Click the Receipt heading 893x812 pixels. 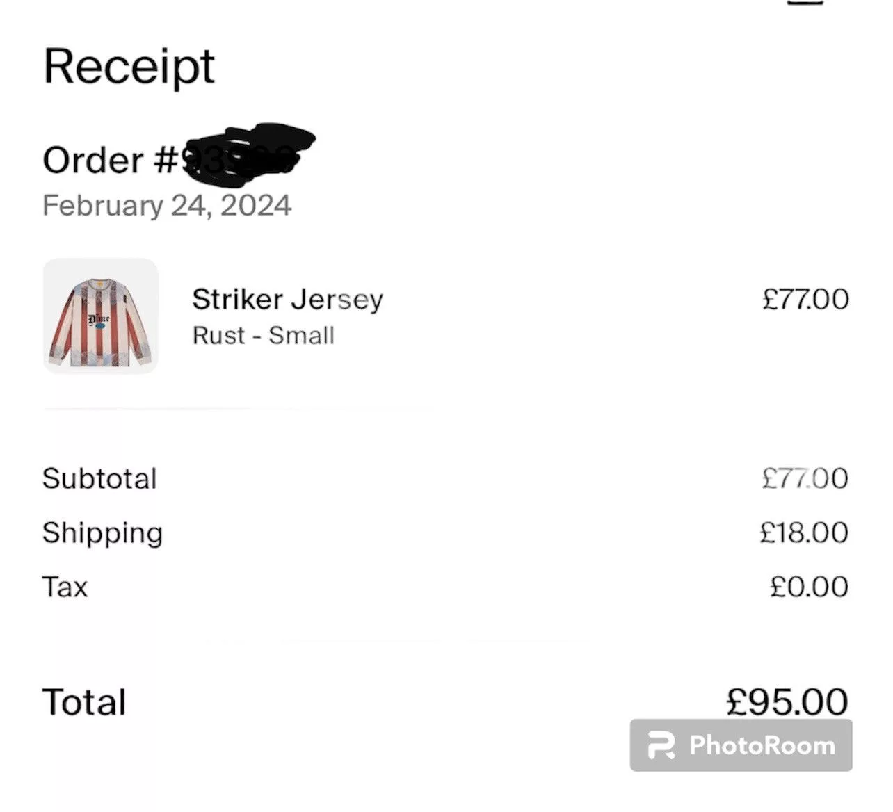(129, 67)
